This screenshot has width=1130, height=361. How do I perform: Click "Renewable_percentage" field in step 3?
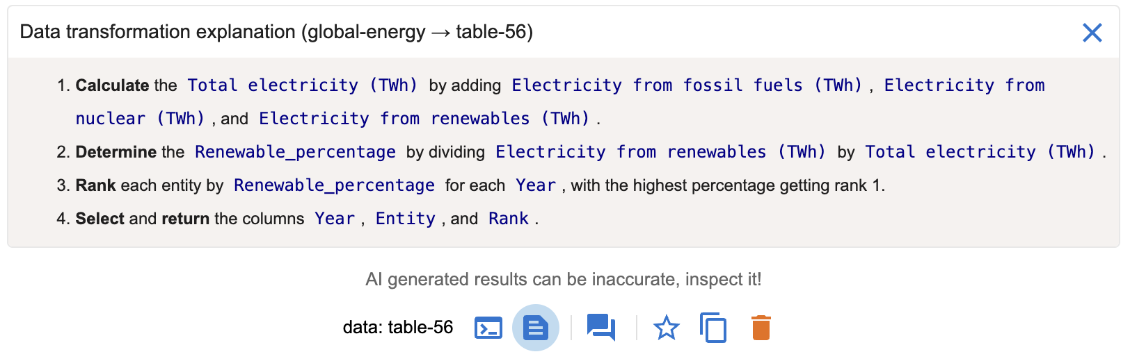[334, 185]
